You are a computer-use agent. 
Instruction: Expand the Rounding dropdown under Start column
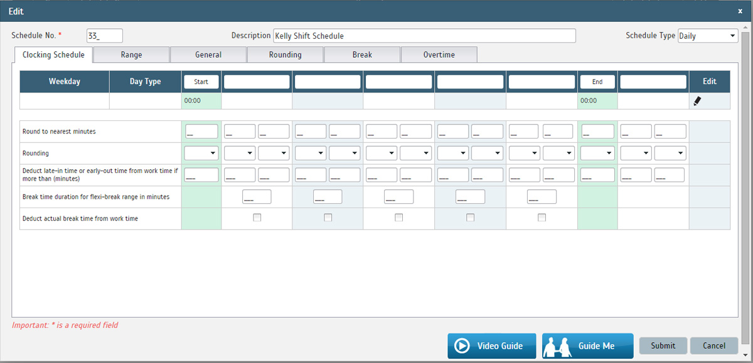pos(201,153)
